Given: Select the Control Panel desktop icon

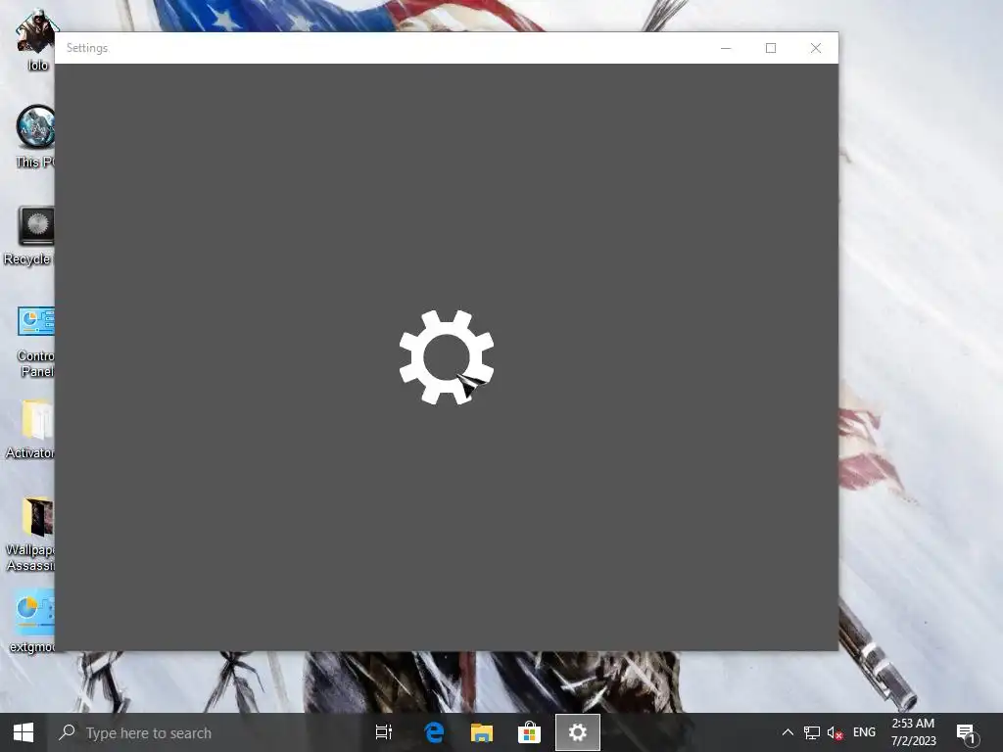Looking at the screenshot, I should coord(36,342).
